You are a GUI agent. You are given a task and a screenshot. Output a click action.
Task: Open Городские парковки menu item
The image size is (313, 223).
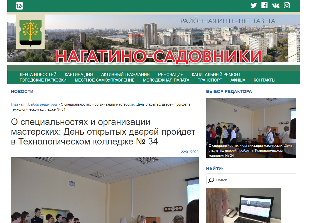coord(43,80)
